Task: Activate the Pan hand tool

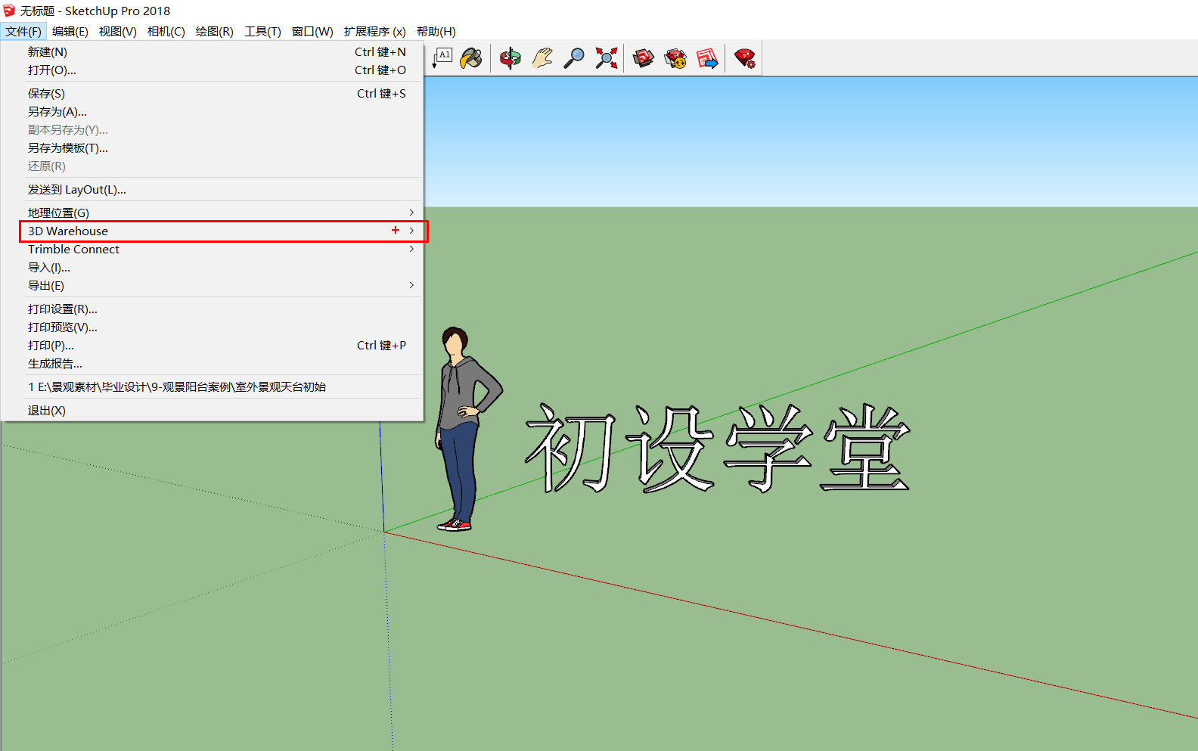Action: pos(542,58)
